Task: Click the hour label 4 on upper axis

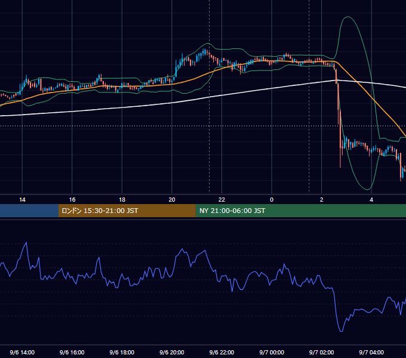Action: pyautogui.click(x=371, y=200)
